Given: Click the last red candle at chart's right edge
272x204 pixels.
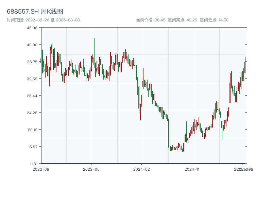Looking at the screenshot, I should point(245,65).
